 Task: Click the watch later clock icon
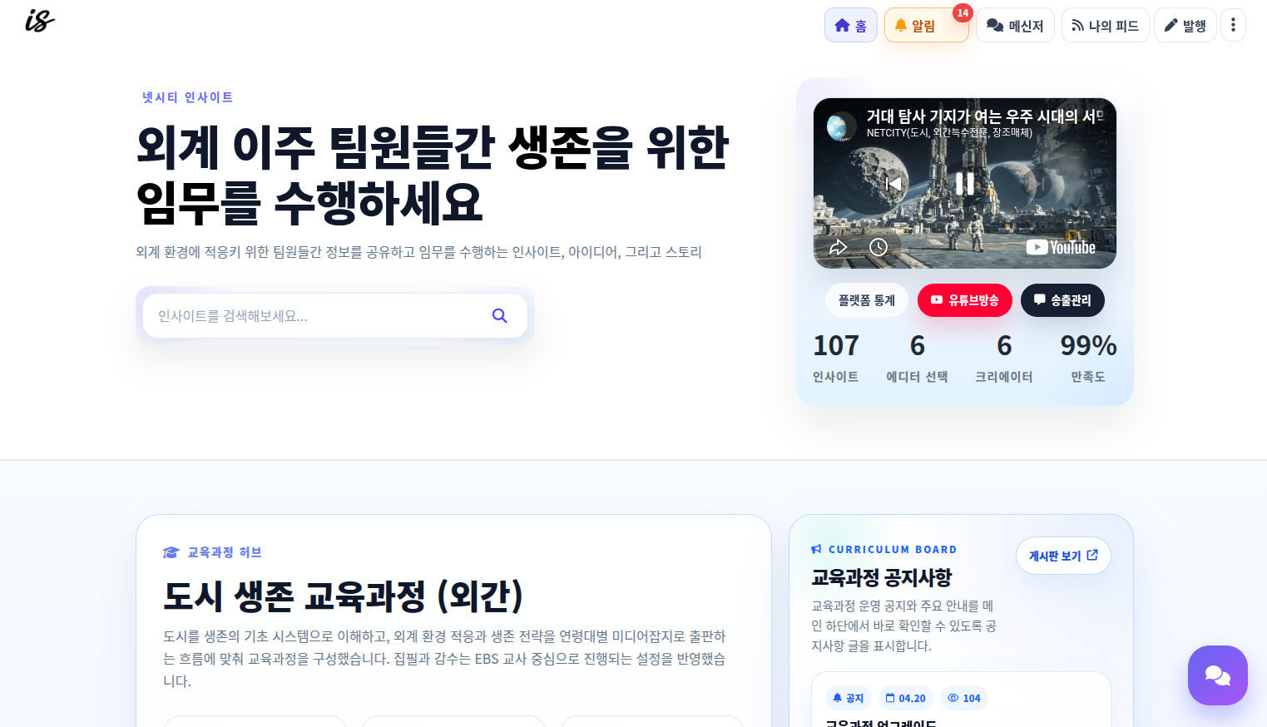pos(878,247)
